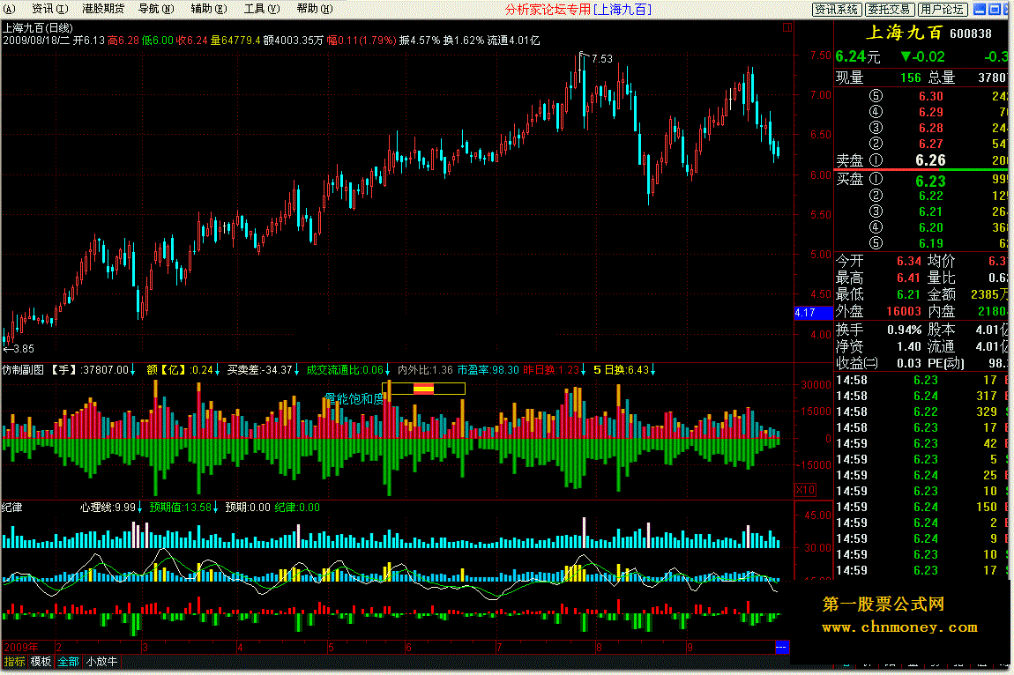Click the arrow after 成交流通比:0.06

387,370
